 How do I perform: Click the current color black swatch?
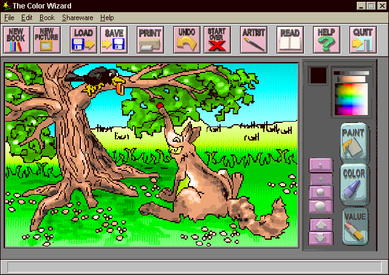(x=318, y=75)
